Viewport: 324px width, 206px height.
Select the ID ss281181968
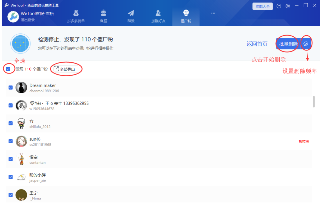[40, 145]
